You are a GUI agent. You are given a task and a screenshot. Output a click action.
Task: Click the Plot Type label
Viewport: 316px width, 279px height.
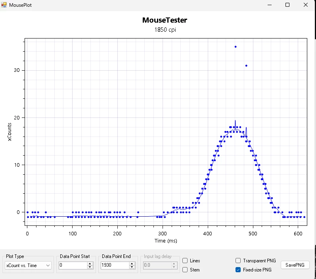[15, 256]
